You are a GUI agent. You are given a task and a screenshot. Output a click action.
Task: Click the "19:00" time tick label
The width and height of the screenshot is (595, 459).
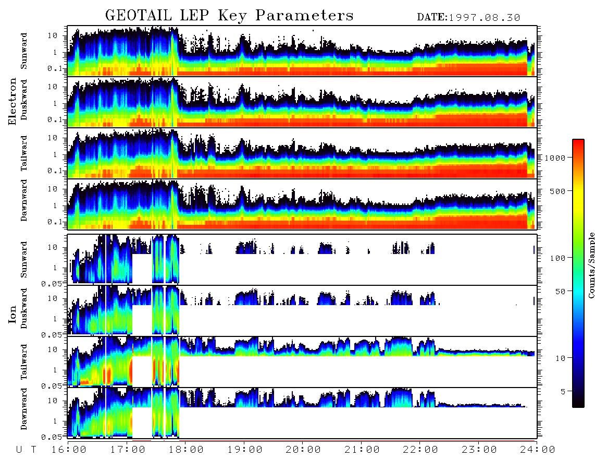(x=245, y=450)
